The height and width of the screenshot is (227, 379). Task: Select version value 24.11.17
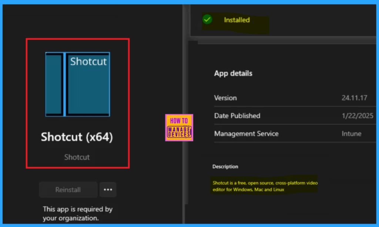tap(354, 98)
